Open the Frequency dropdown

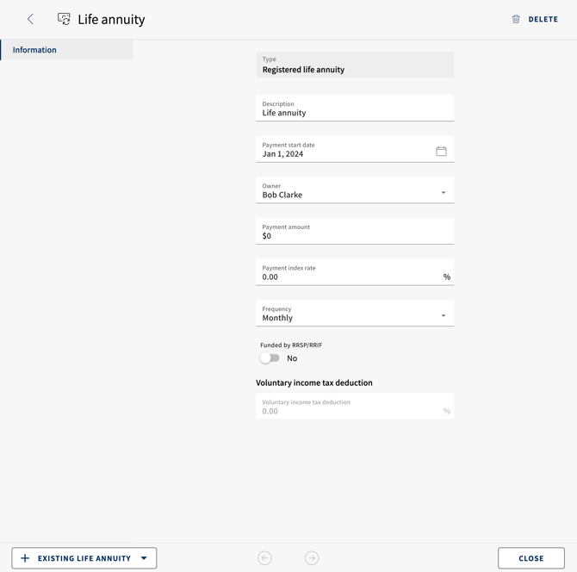(x=355, y=314)
